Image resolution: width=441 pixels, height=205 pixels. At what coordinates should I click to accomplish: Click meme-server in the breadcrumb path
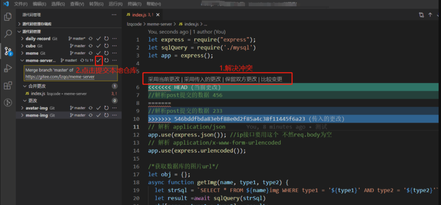click(160, 24)
